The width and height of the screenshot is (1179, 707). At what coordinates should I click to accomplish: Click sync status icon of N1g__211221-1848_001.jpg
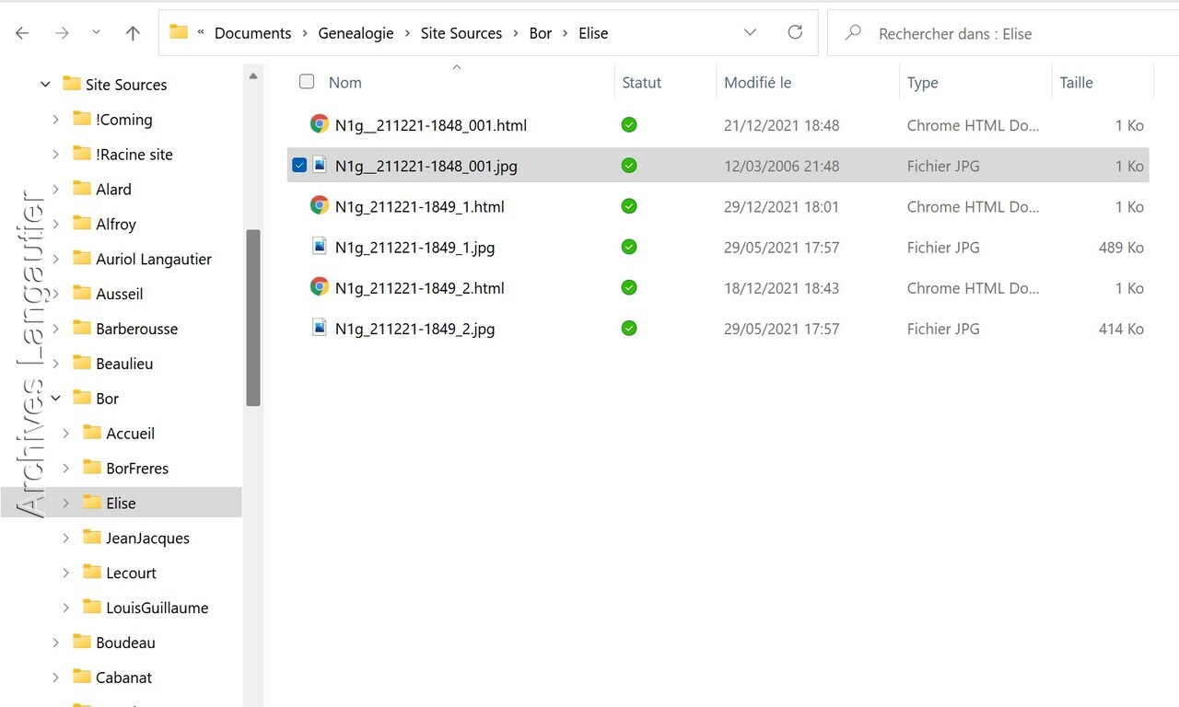pyautogui.click(x=629, y=166)
